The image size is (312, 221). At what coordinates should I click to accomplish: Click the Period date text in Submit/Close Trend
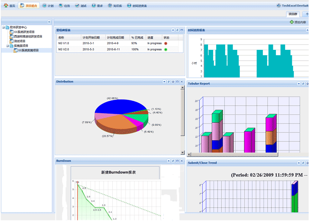coord(269,175)
